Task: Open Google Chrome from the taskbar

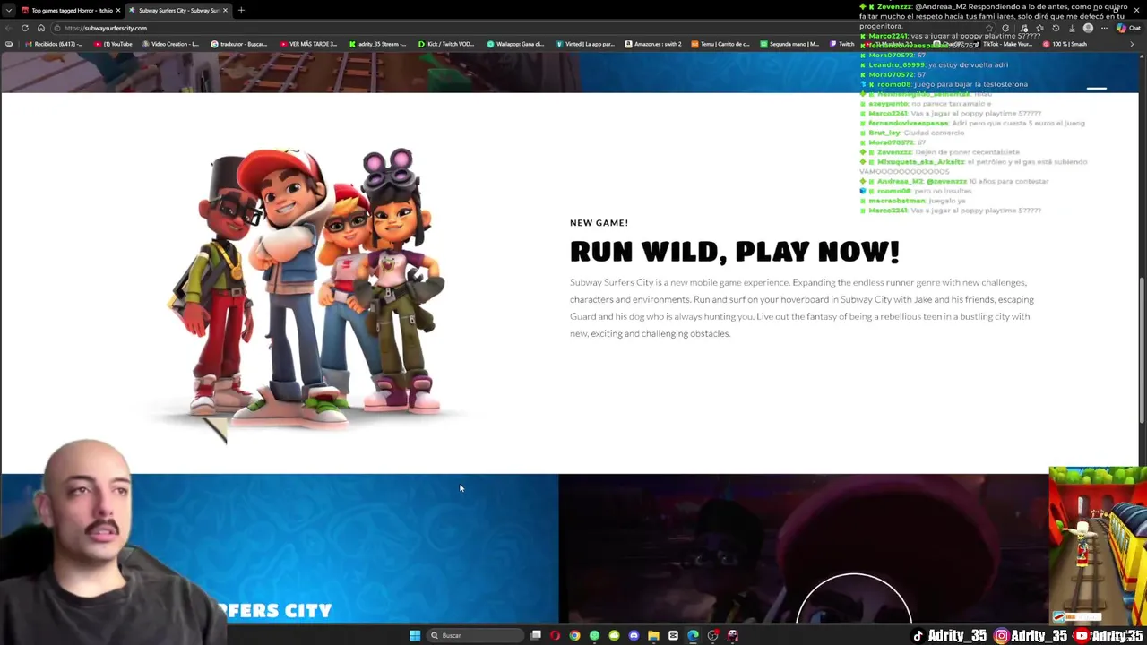Action: click(x=574, y=635)
